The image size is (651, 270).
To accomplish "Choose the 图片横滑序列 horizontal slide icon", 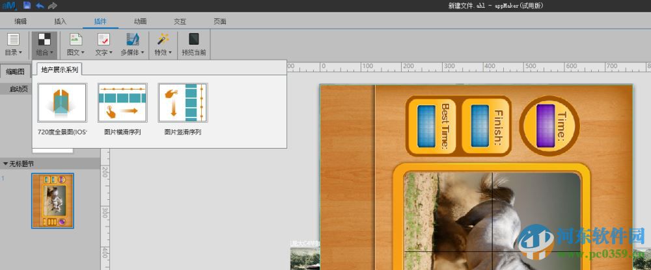I will tap(122, 103).
